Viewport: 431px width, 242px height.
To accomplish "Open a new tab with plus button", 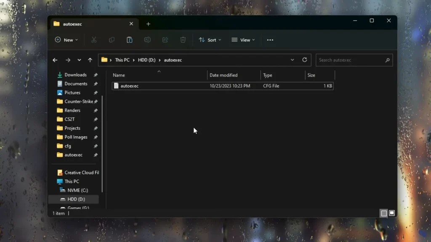I will click(x=148, y=24).
